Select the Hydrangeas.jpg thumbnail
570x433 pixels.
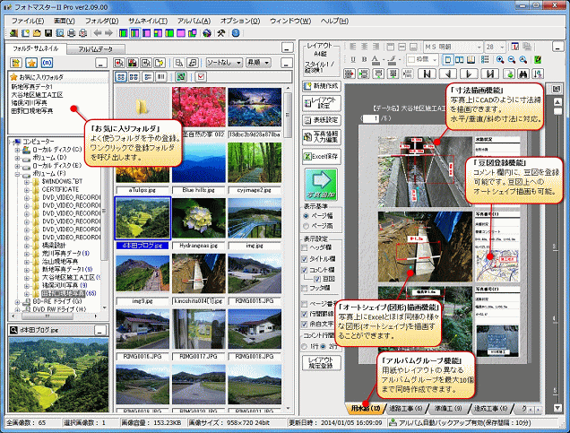(199, 223)
